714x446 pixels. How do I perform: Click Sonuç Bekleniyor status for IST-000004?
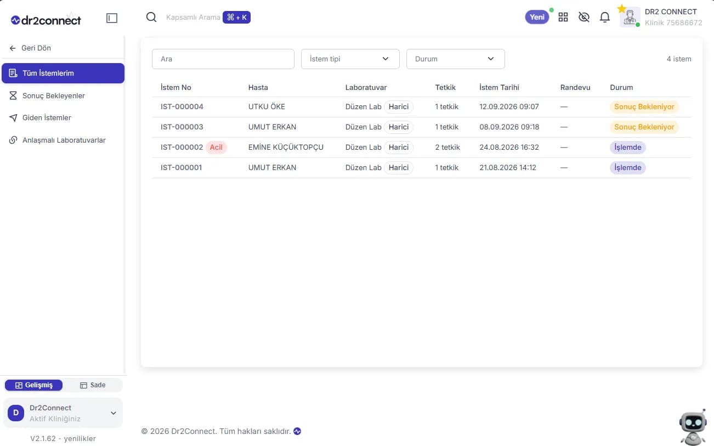[644, 106]
